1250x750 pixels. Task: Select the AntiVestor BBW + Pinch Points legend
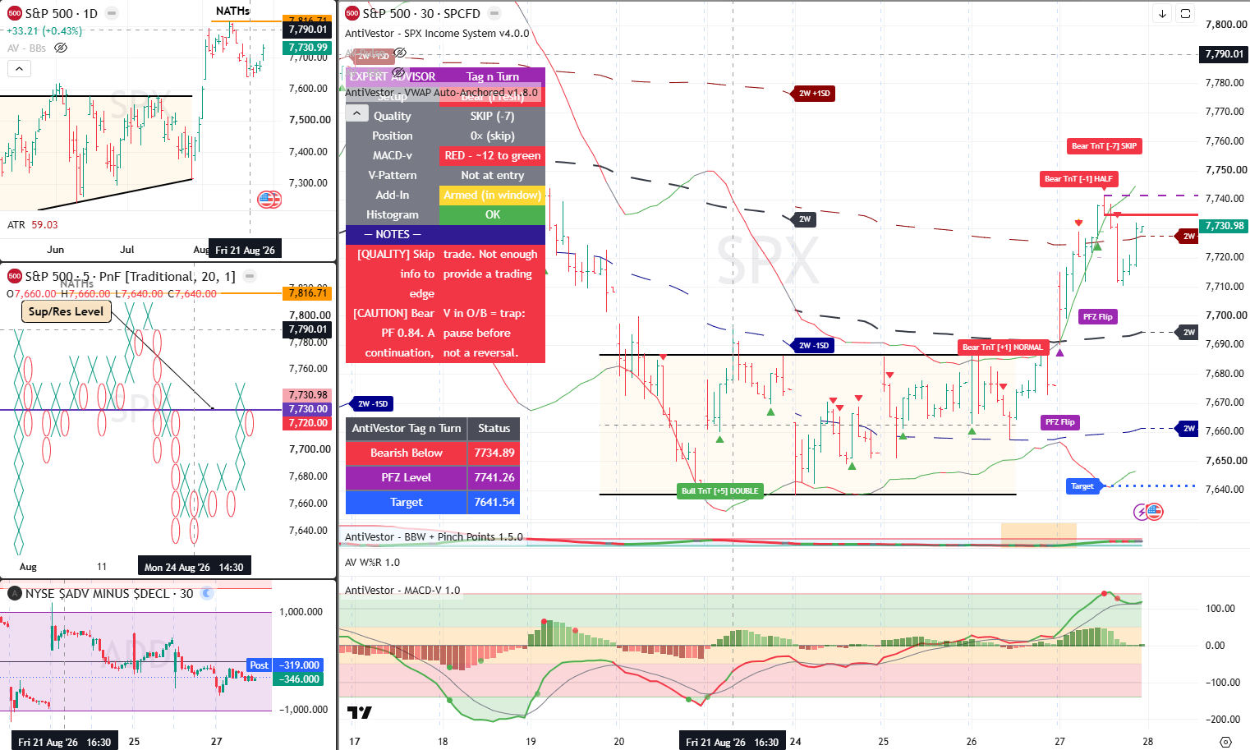click(x=434, y=536)
